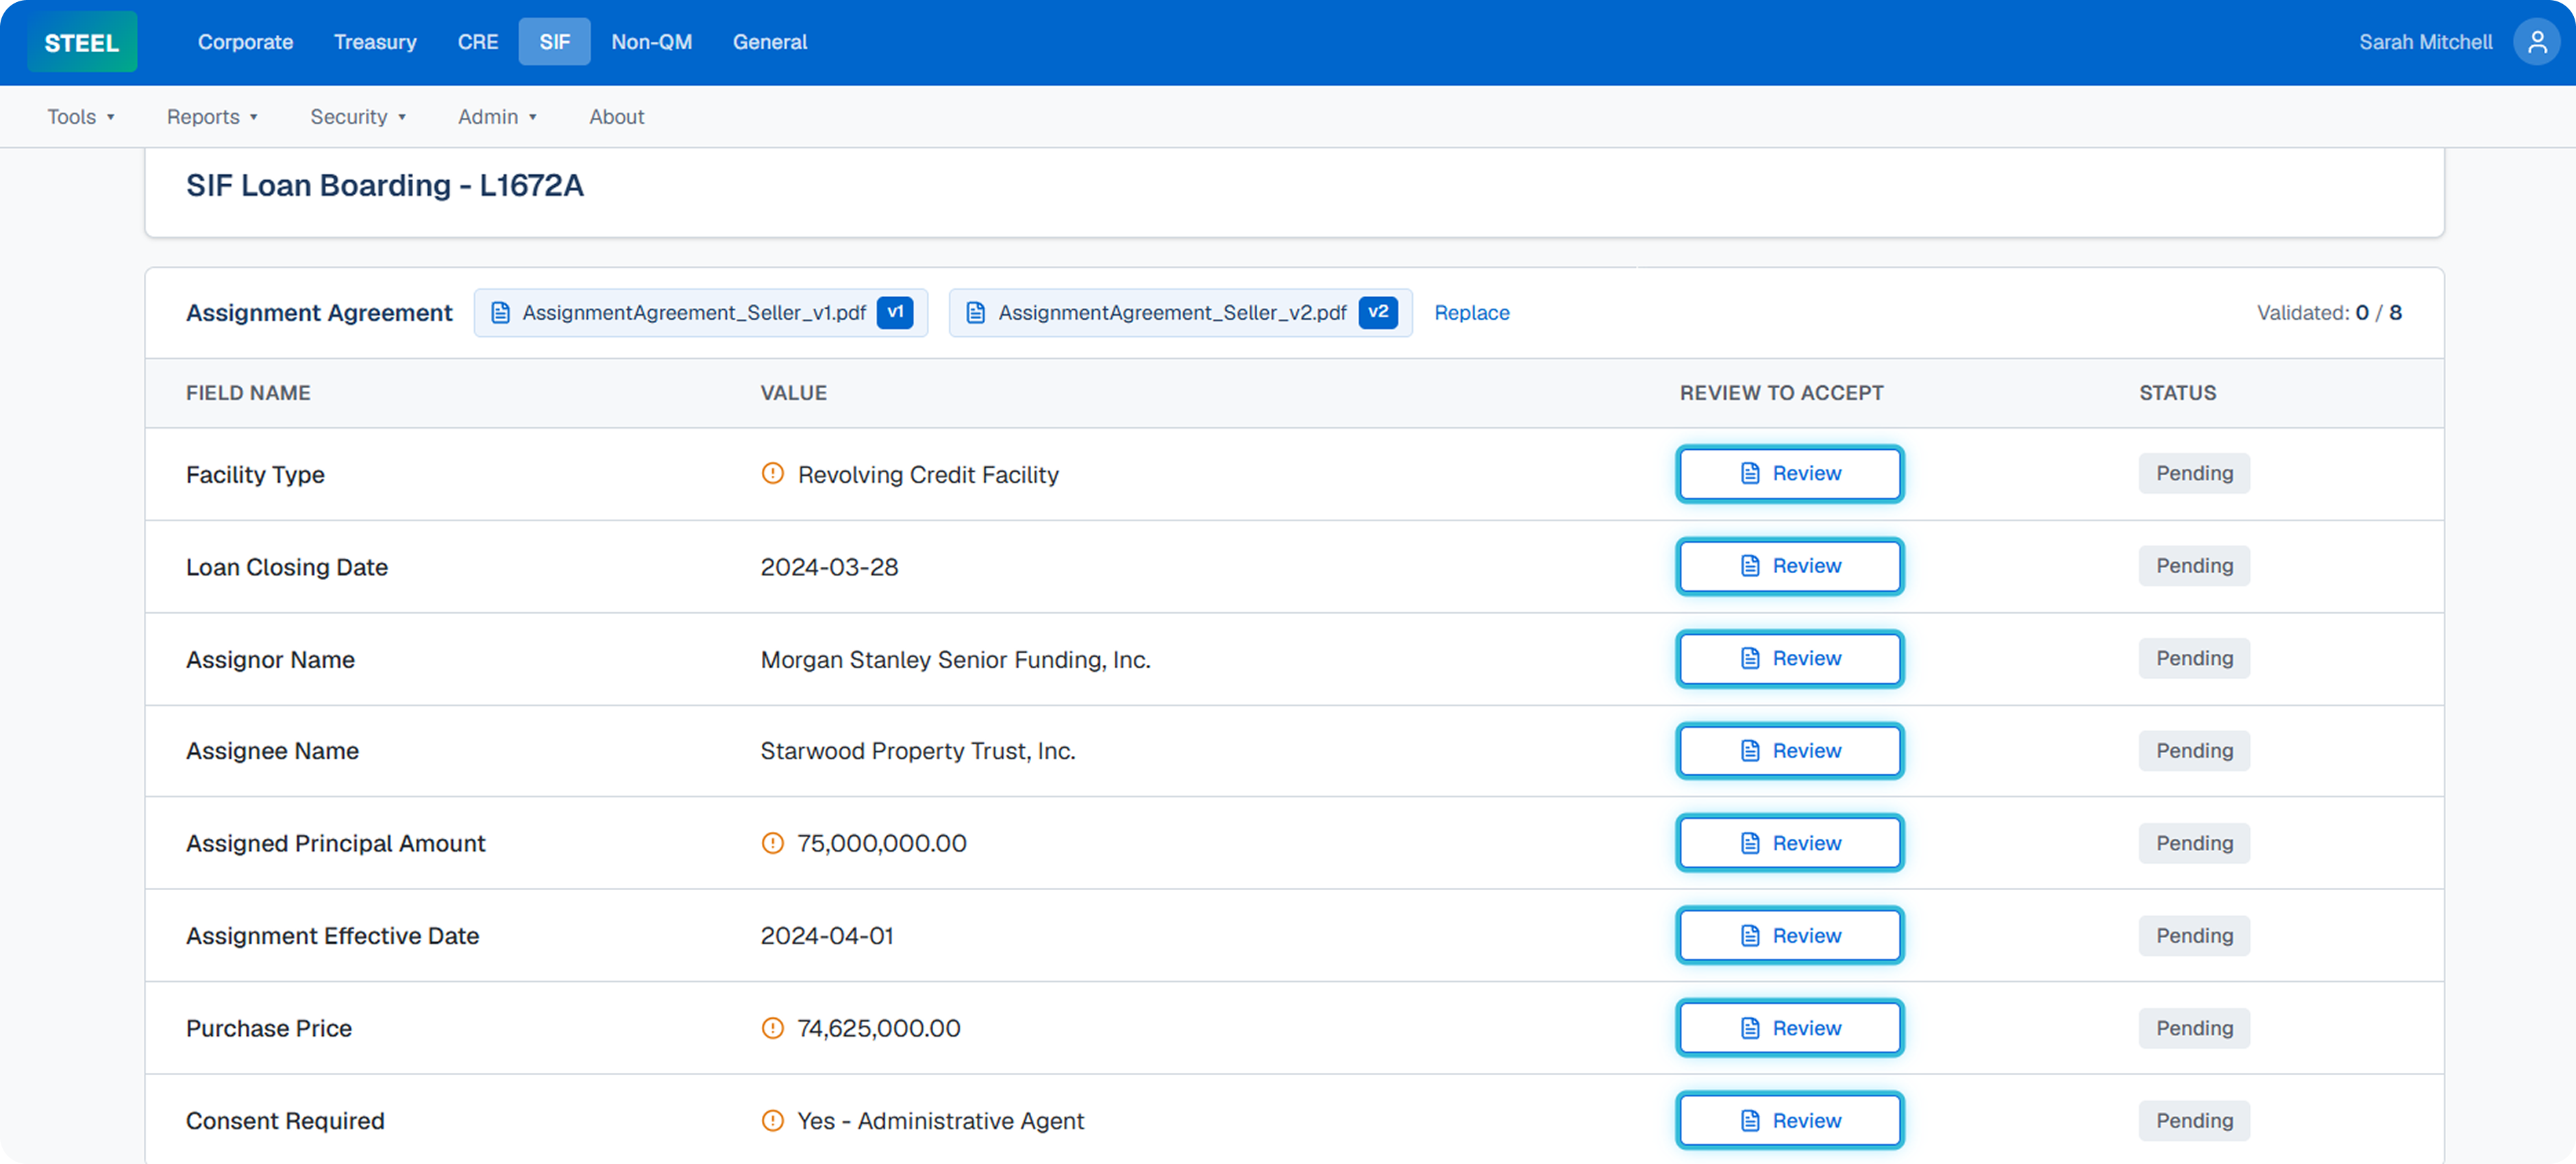Click the Consent Required field name
The width and height of the screenshot is (2576, 1164).
[x=285, y=1121]
